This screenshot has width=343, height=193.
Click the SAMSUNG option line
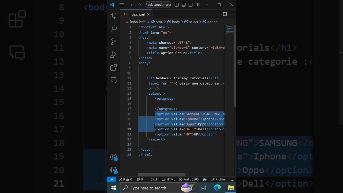[190, 114]
